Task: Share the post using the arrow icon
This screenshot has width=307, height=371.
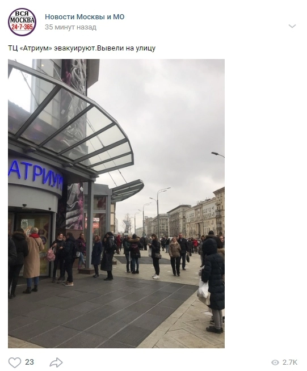Action: coord(56,362)
